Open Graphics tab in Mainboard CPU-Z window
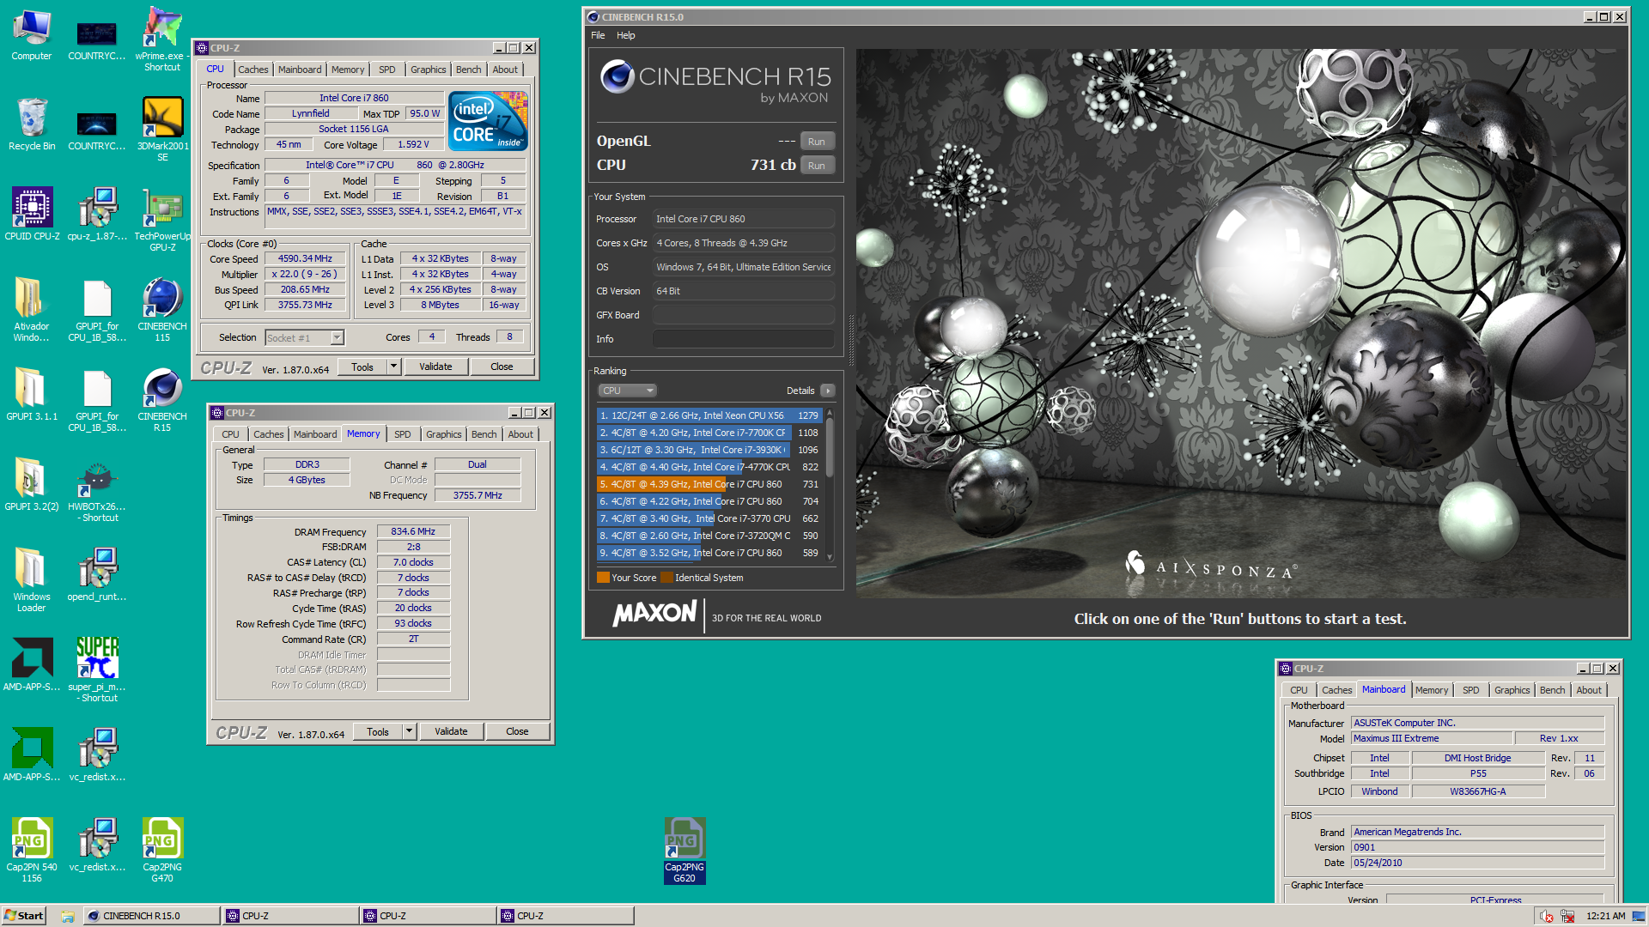Viewport: 1649px width, 927px height. point(1512,690)
